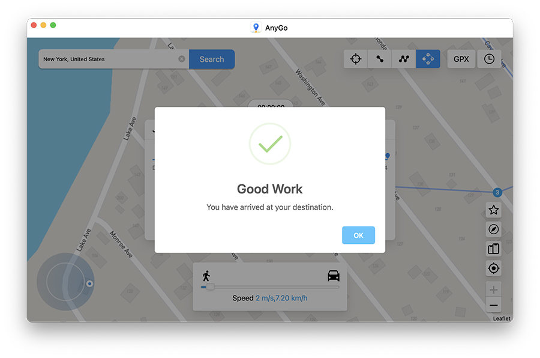Image resolution: width=540 pixels, height=358 pixels.
Task: Zoom out the map with minus
Action: 493,306
